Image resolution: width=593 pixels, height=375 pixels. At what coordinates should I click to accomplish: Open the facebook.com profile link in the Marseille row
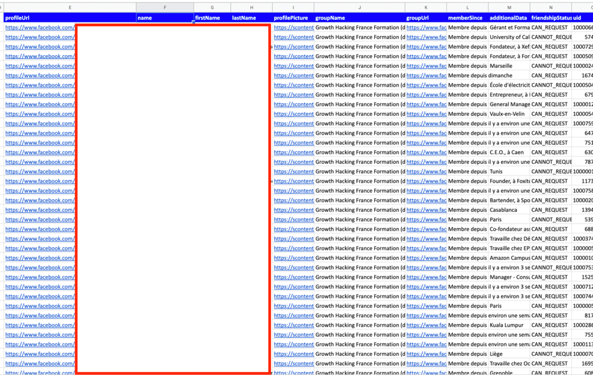point(40,66)
